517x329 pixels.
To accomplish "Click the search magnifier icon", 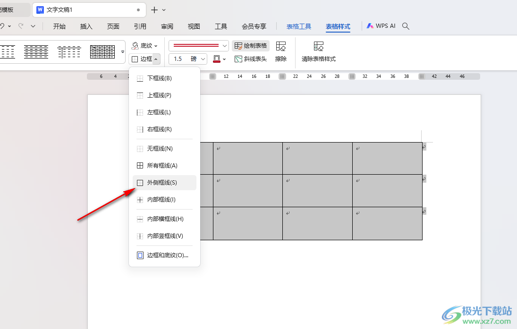I will pyautogui.click(x=406, y=26).
